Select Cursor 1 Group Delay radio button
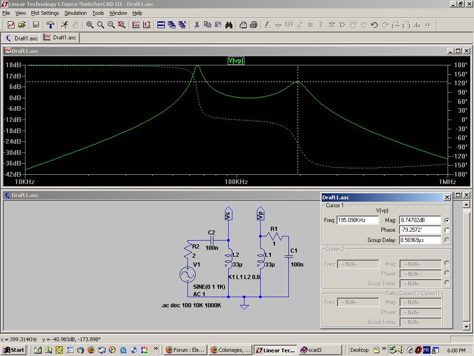The width and height of the screenshot is (474, 356). (x=447, y=240)
